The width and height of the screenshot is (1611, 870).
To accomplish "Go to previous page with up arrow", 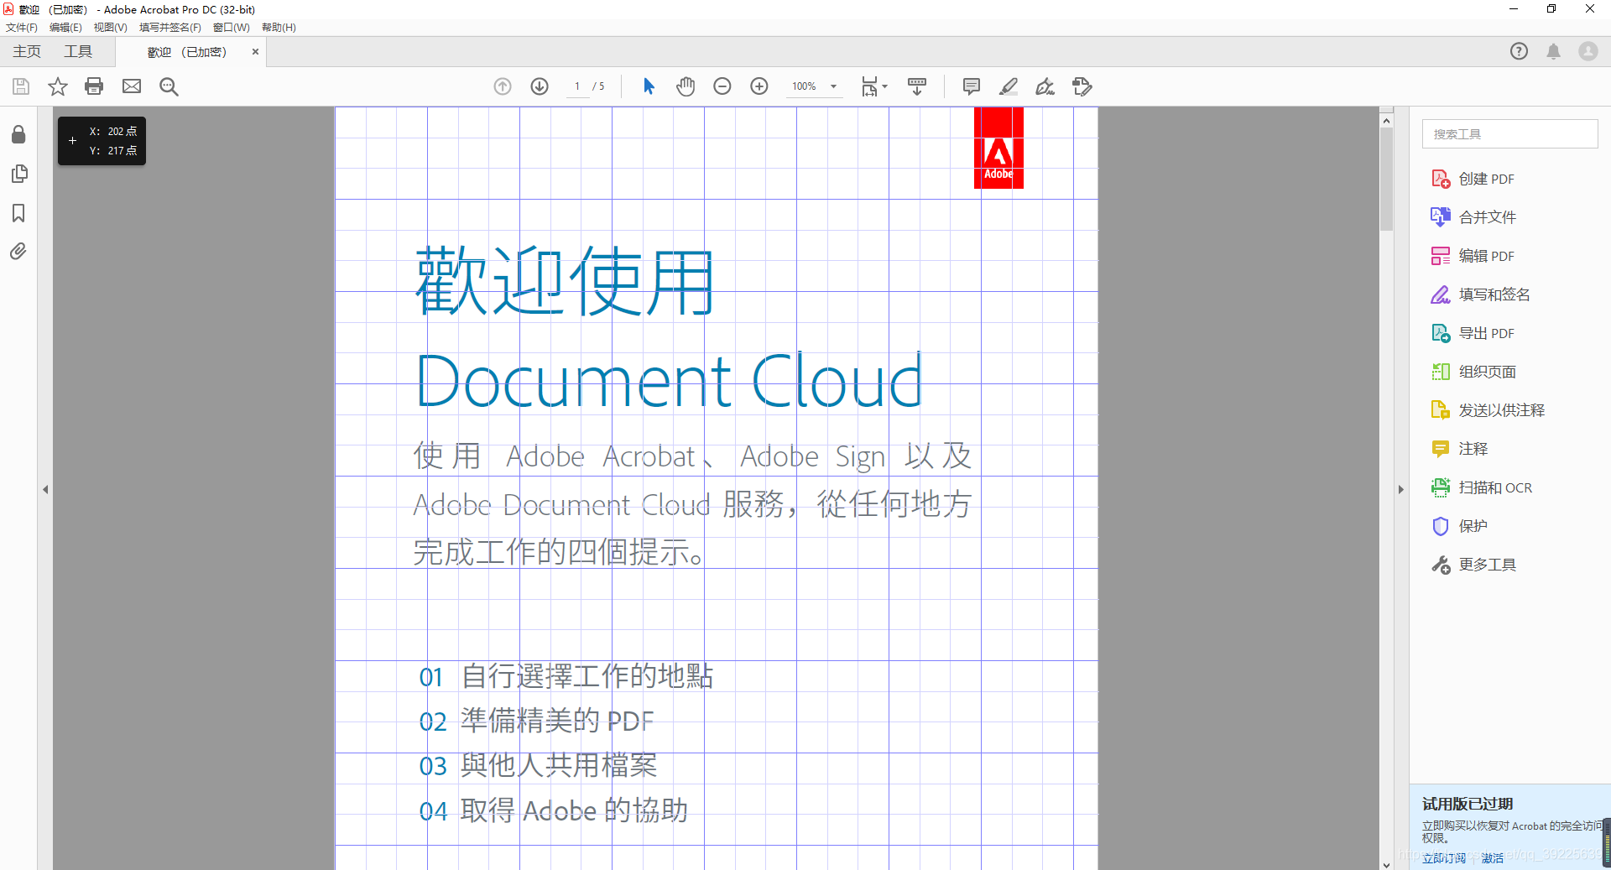I will tap(503, 86).
